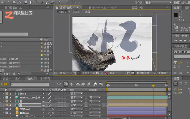Select the Zoom magnifier tool

point(3,2)
